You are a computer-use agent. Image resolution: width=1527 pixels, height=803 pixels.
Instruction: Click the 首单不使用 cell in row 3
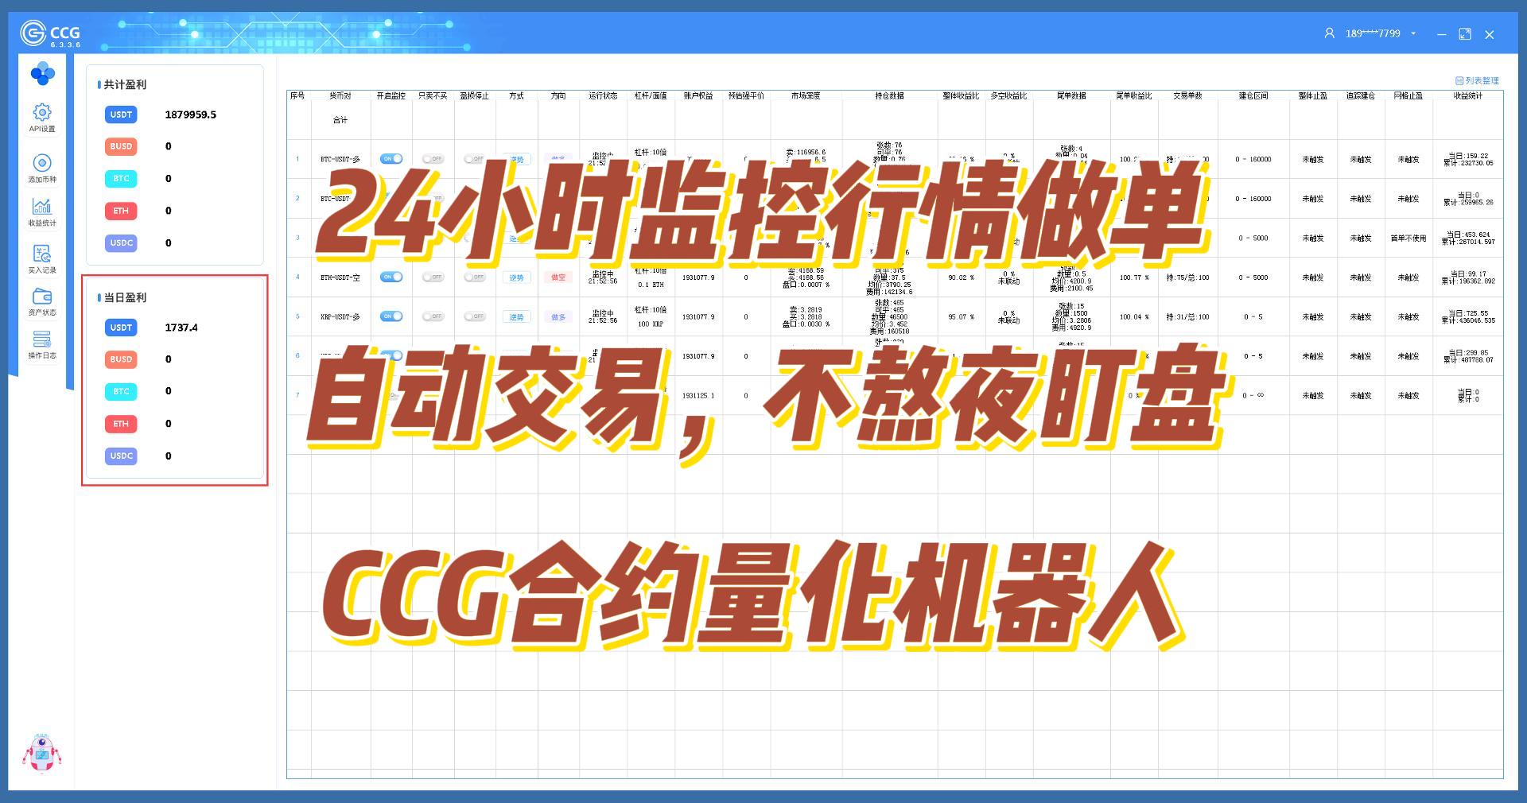(1408, 238)
